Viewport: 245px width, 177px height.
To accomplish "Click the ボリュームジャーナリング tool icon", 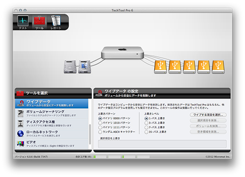I will (x=21, y=114).
